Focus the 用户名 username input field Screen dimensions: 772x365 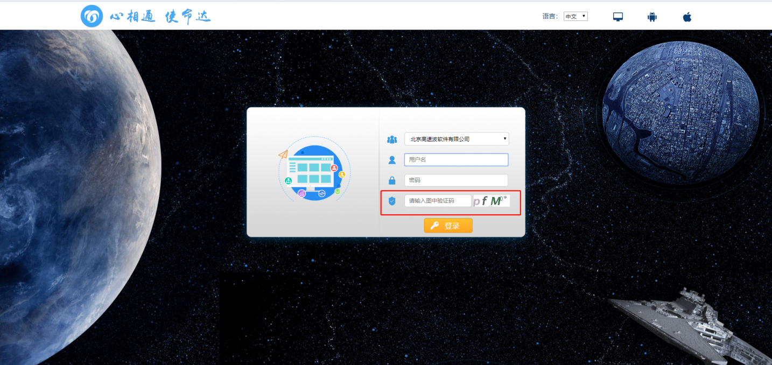(x=456, y=160)
